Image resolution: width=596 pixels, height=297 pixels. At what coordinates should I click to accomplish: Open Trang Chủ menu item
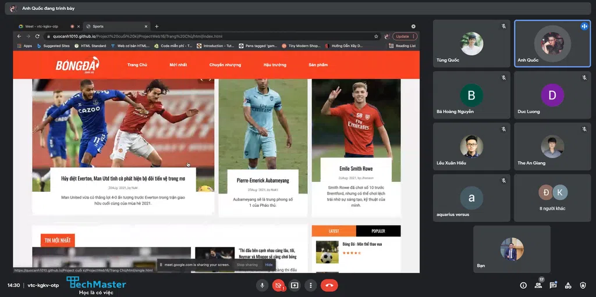click(137, 65)
